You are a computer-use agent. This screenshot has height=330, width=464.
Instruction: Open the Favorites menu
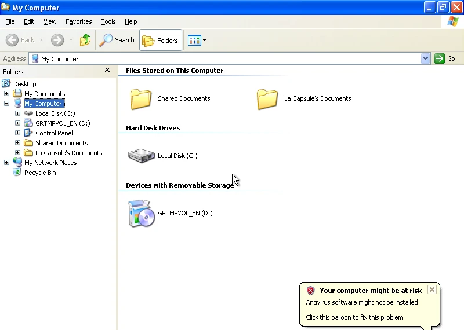79,21
